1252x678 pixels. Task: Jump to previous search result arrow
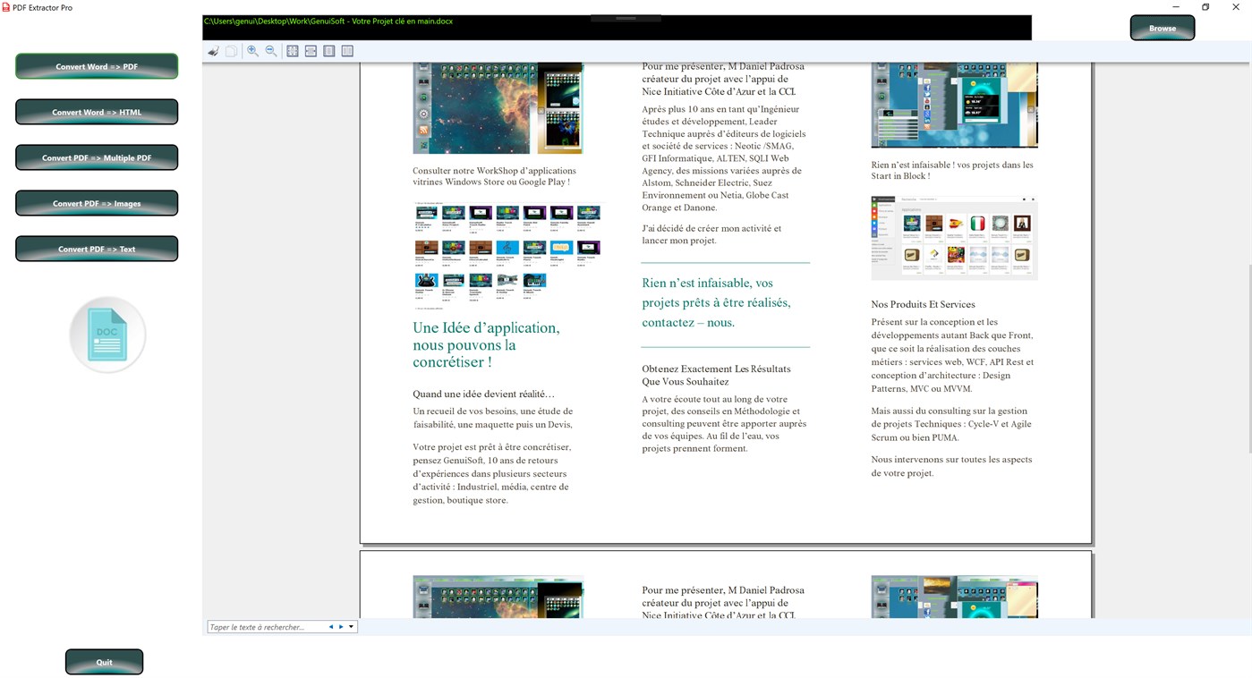click(330, 626)
